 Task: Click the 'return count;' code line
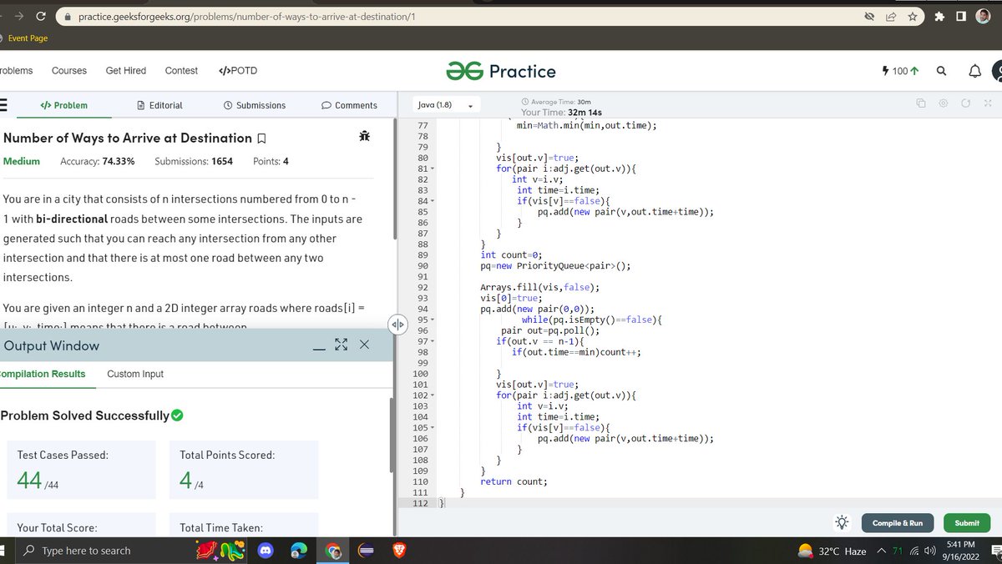click(514, 481)
